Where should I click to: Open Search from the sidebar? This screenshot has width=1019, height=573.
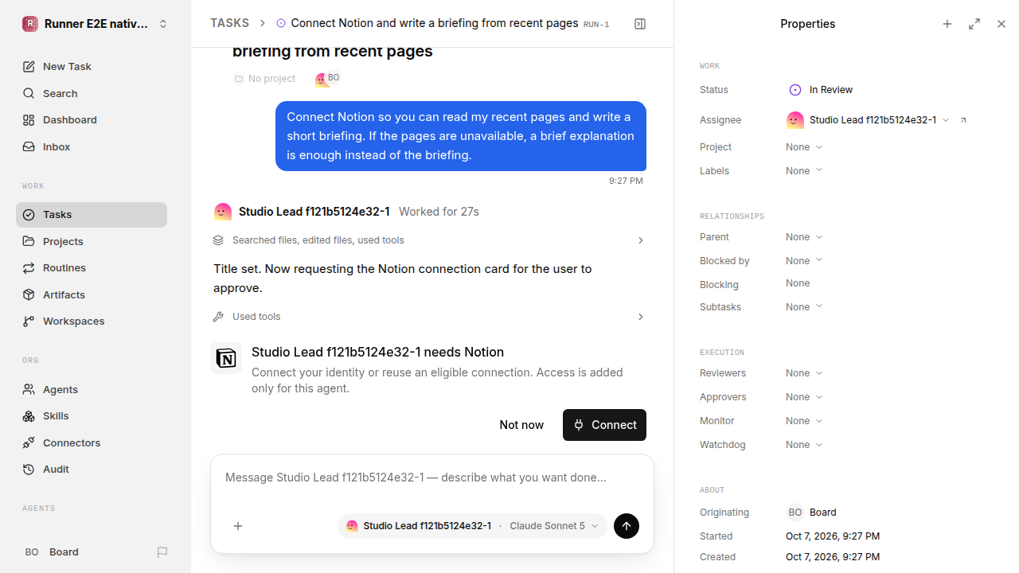coord(92,93)
